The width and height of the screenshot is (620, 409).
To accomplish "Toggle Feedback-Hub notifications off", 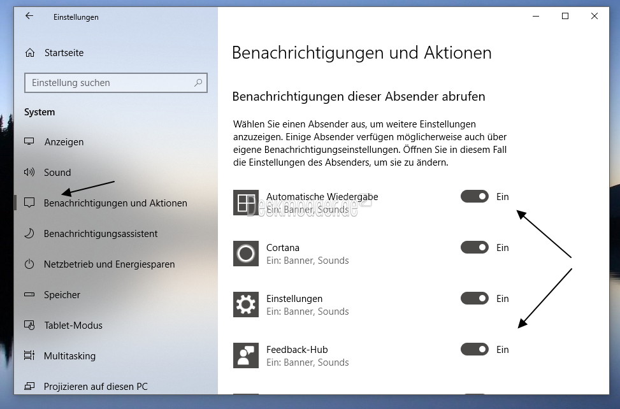I will pyautogui.click(x=475, y=349).
